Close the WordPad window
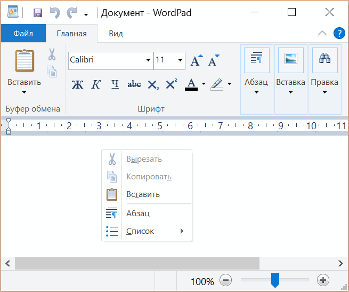The width and height of the screenshot is (349, 292). pyautogui.click(x=329, y=12)
